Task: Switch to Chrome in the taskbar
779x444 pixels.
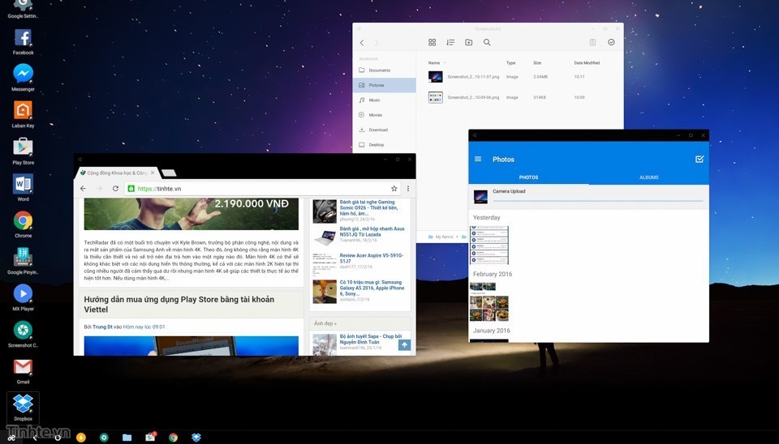Action: 174,438
